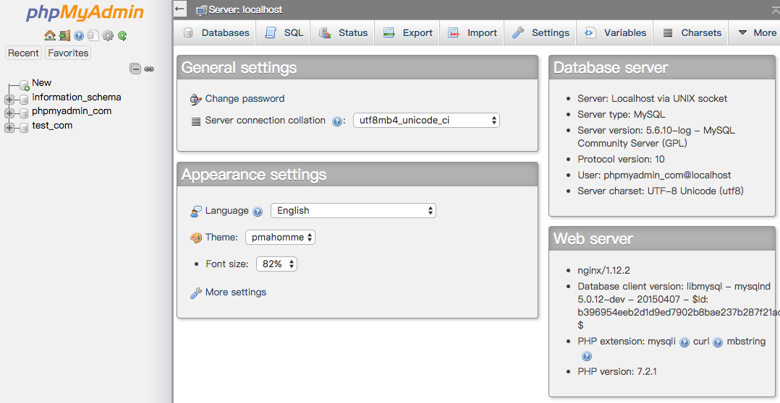Open the Theme dropdown showing pmahomme
Viewport: 780px width, 403px height.
click(280, 237)
